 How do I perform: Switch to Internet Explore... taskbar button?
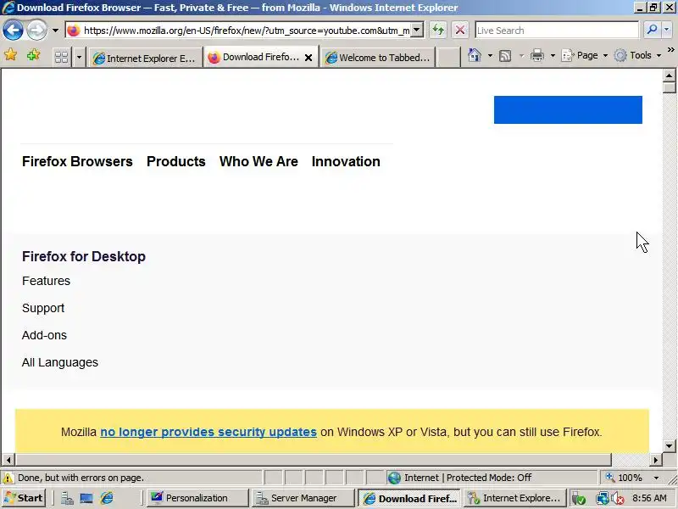click(x=515, y=498)
